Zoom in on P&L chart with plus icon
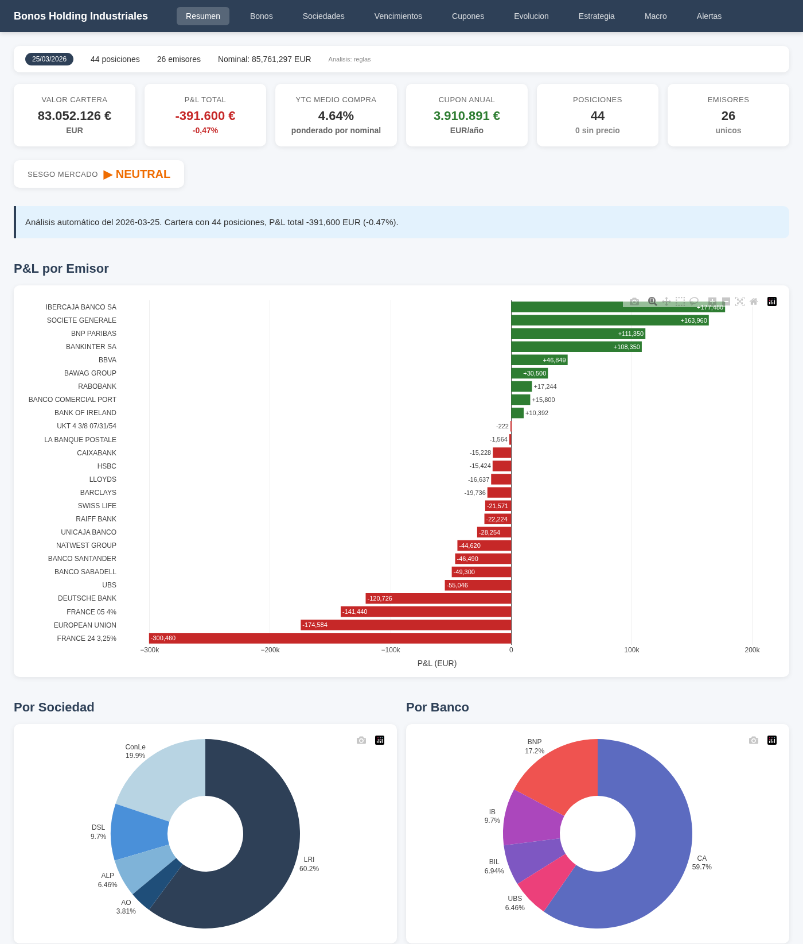The image size is (803, 944). click(x=712, y=301)
